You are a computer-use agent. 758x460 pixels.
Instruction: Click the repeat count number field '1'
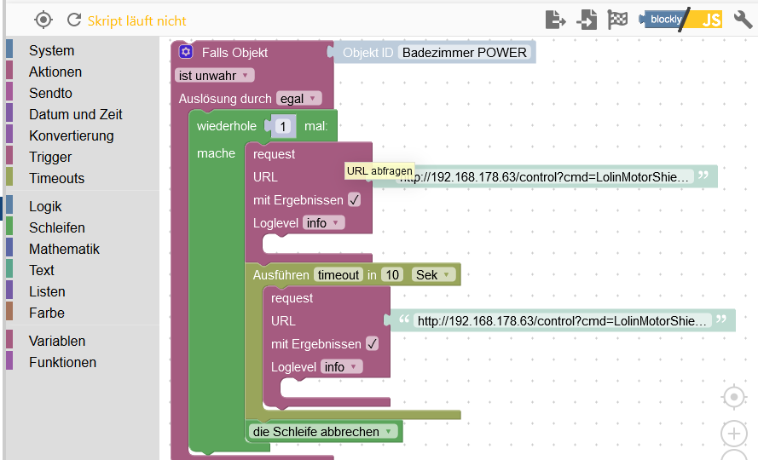tap(283, 126)
